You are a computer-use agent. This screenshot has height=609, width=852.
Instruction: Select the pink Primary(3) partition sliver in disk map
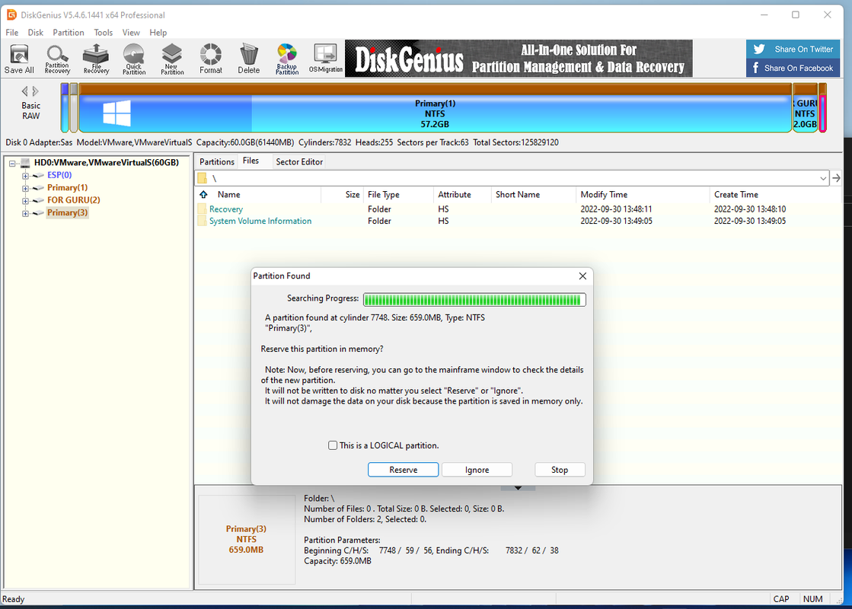(822, 108)
